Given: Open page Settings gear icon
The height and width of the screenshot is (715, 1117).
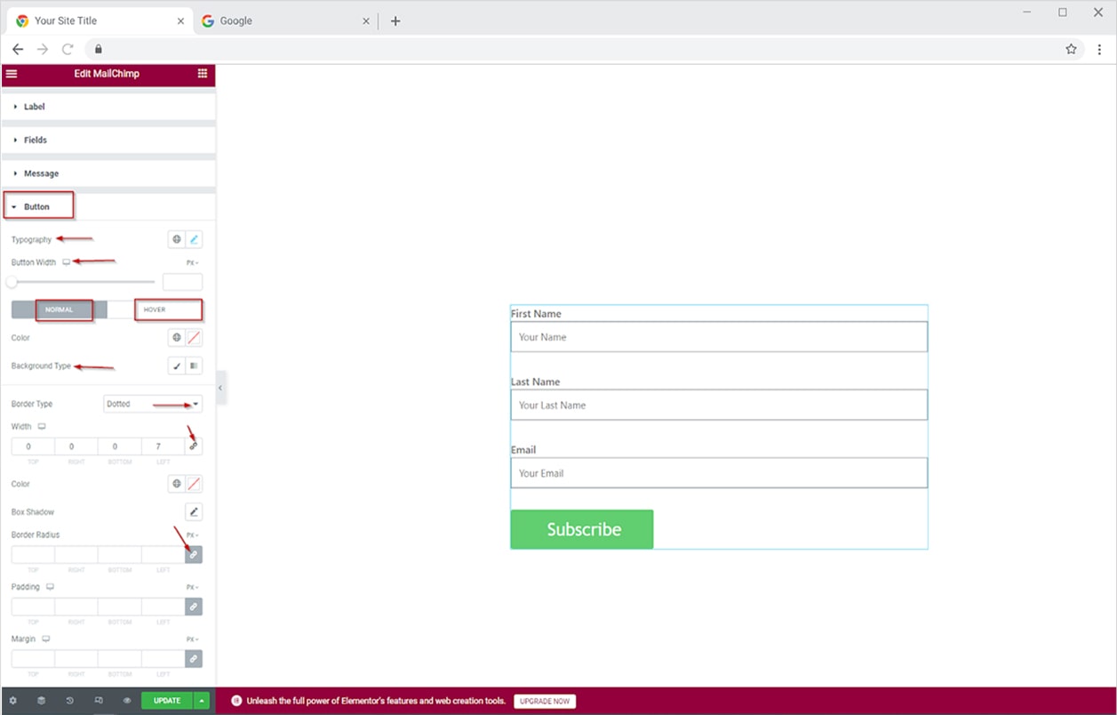Looking at the screenshot, I should [12, 701].
